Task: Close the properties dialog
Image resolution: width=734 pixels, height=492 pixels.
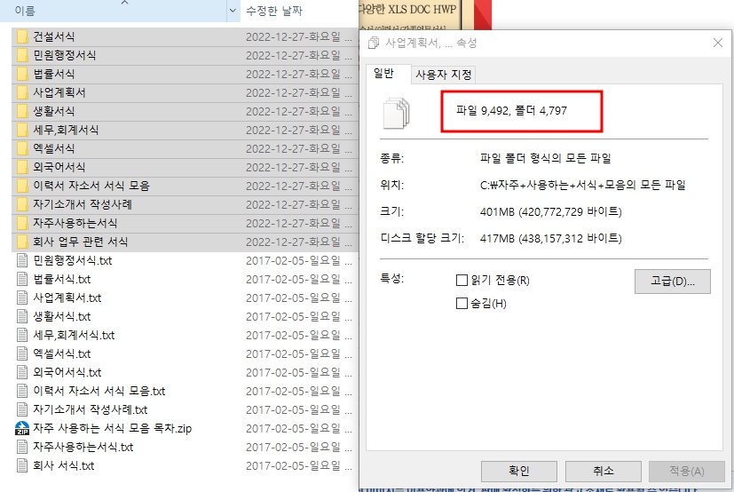Action: pyautogui.click(x=718, y=43)
